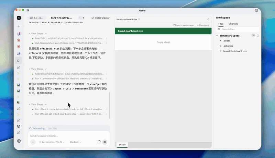Click the chat scrollbar
Image resolution: width=275 pixels, height=158 pixels.
click(110, 105)
